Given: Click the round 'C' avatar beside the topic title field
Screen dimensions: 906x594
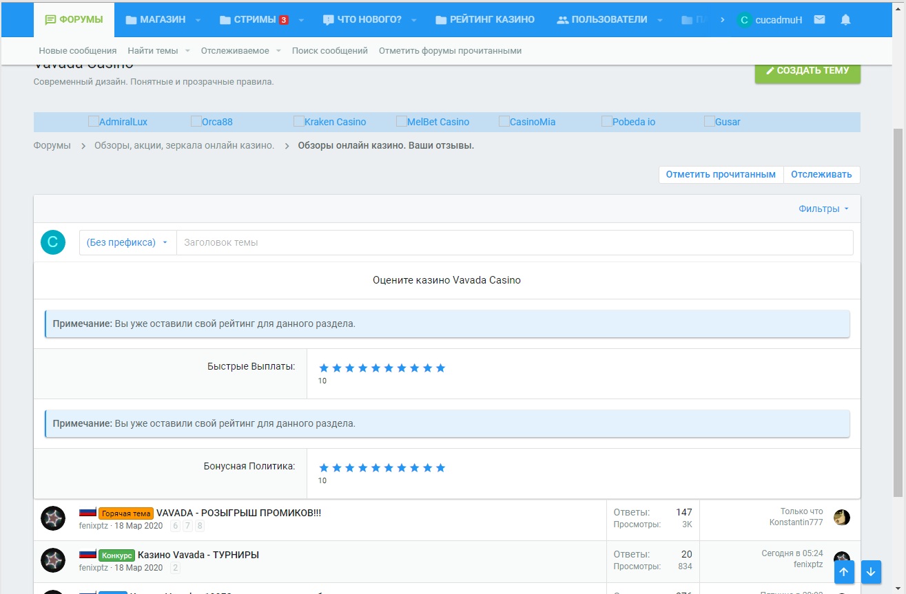Looking at the screenshot, I should point(53,242).
